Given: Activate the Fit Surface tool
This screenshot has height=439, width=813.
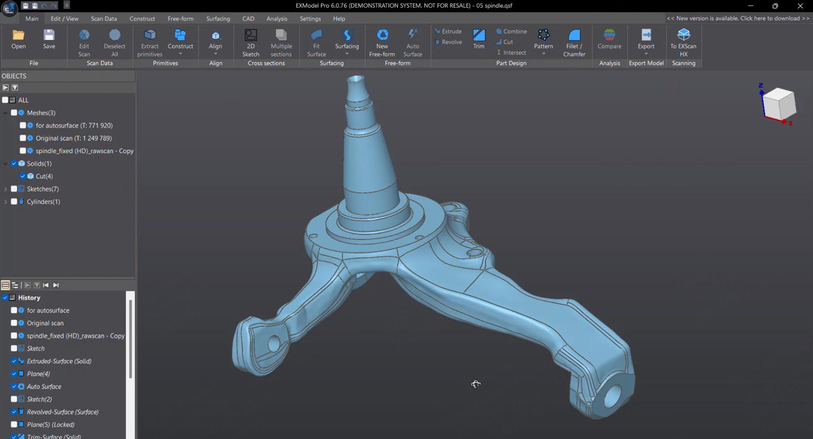Looking at the screenshot, I should (316, 42).
